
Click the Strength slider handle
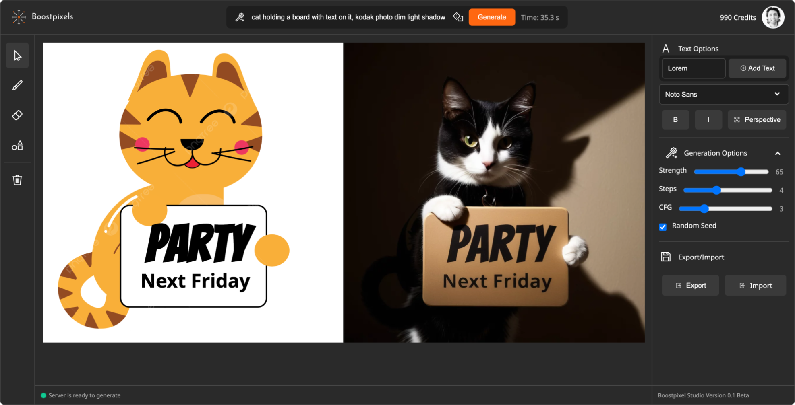(741, 172)
